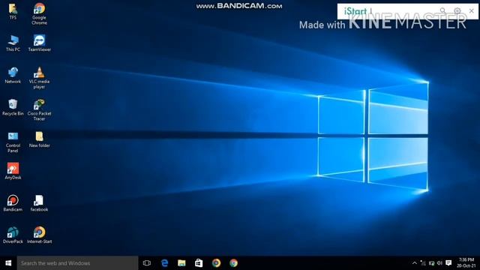Image resolution: width=480 pixels, height=270 pixels.
Task: Open the volume control tray icon
Action: (440, 263)
